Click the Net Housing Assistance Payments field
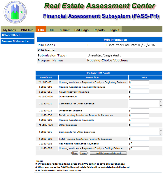This screenshot has width=163, height=174. tap(140, 144)
